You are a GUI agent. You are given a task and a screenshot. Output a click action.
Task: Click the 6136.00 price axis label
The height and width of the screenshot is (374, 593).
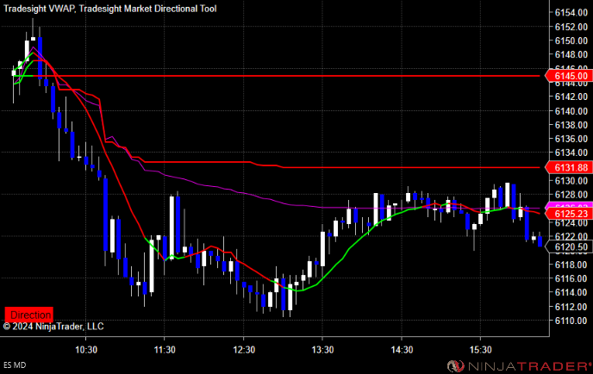click(571, 139)
